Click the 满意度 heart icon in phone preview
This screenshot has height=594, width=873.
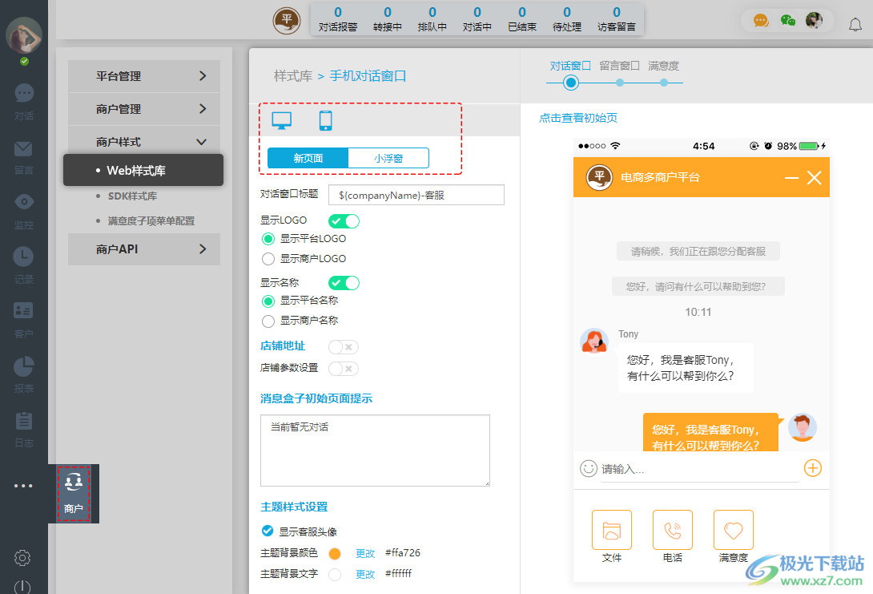pos(733,530)
